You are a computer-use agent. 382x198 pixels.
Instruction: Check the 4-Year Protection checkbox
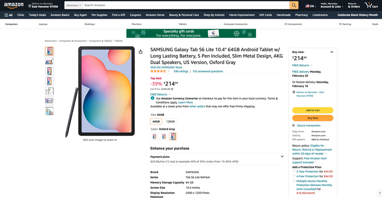click(294, 176)
